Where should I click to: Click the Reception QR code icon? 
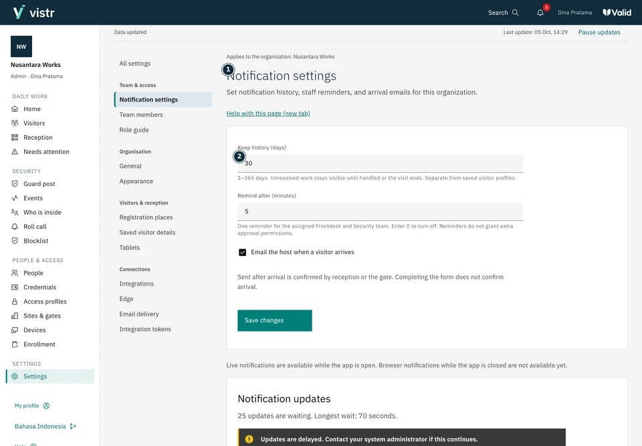[x=15, y=138]
